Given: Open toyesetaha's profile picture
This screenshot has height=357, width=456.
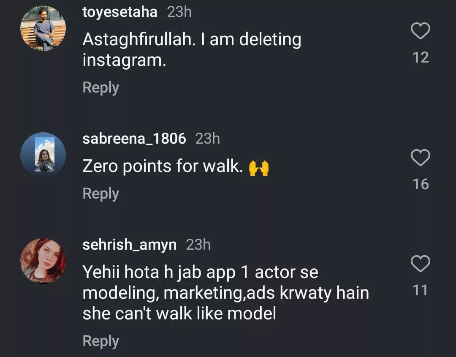Looking at the screenshot, I should pos(43,28).
